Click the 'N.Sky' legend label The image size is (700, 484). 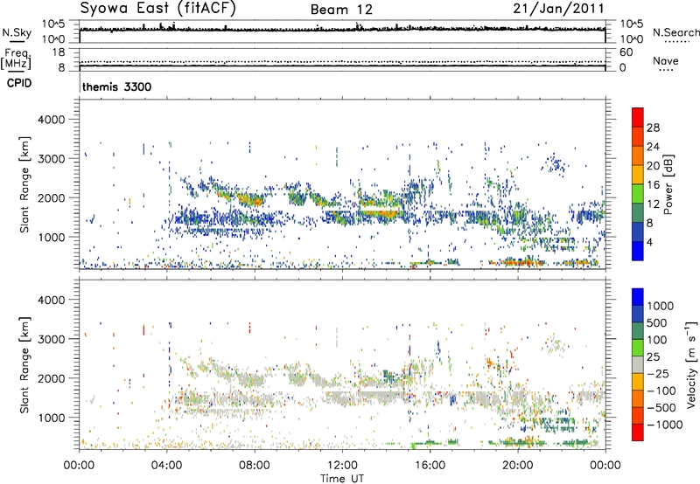(17, 32)
